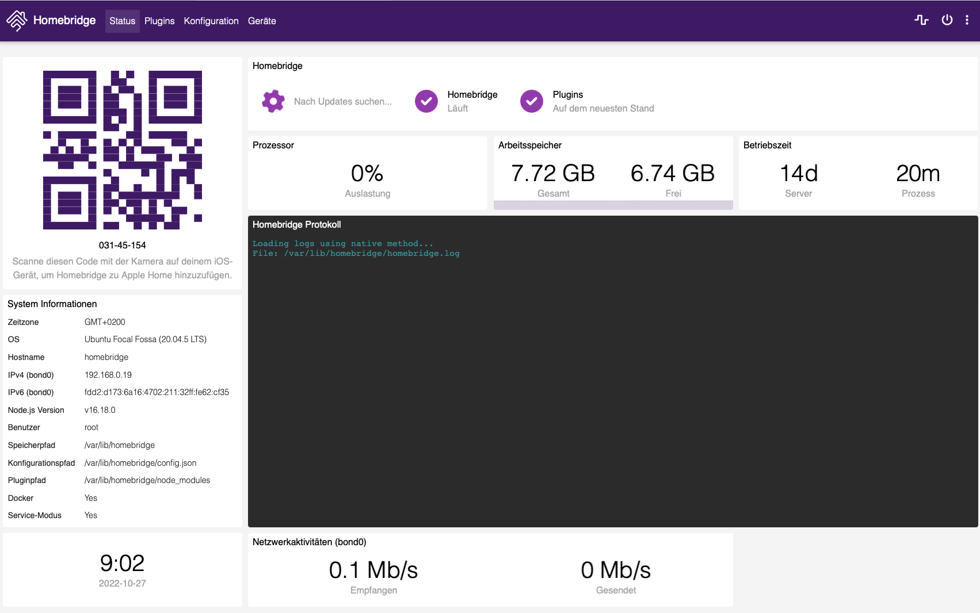The width and height of the screenshot is (980, 613).
Task: Click the Prozessor Auslastung percentage
Action: tap(367, 174)
